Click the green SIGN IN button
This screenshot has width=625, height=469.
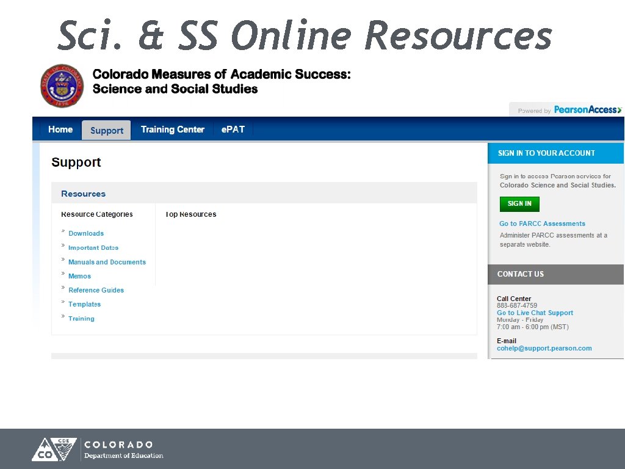click(x=519, y=204)
